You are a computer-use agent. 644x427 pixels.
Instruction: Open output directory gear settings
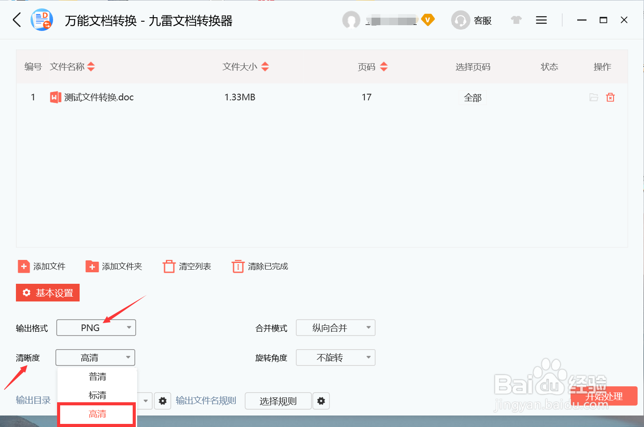coord(163,401)
